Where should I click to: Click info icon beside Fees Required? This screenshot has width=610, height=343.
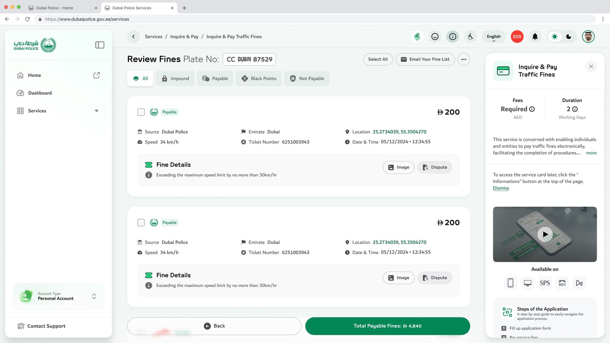coord(532,109)
